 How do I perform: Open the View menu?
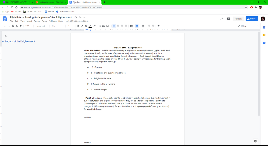pos(23,21)
